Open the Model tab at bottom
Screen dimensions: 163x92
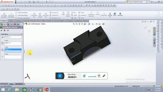[11, 84]
